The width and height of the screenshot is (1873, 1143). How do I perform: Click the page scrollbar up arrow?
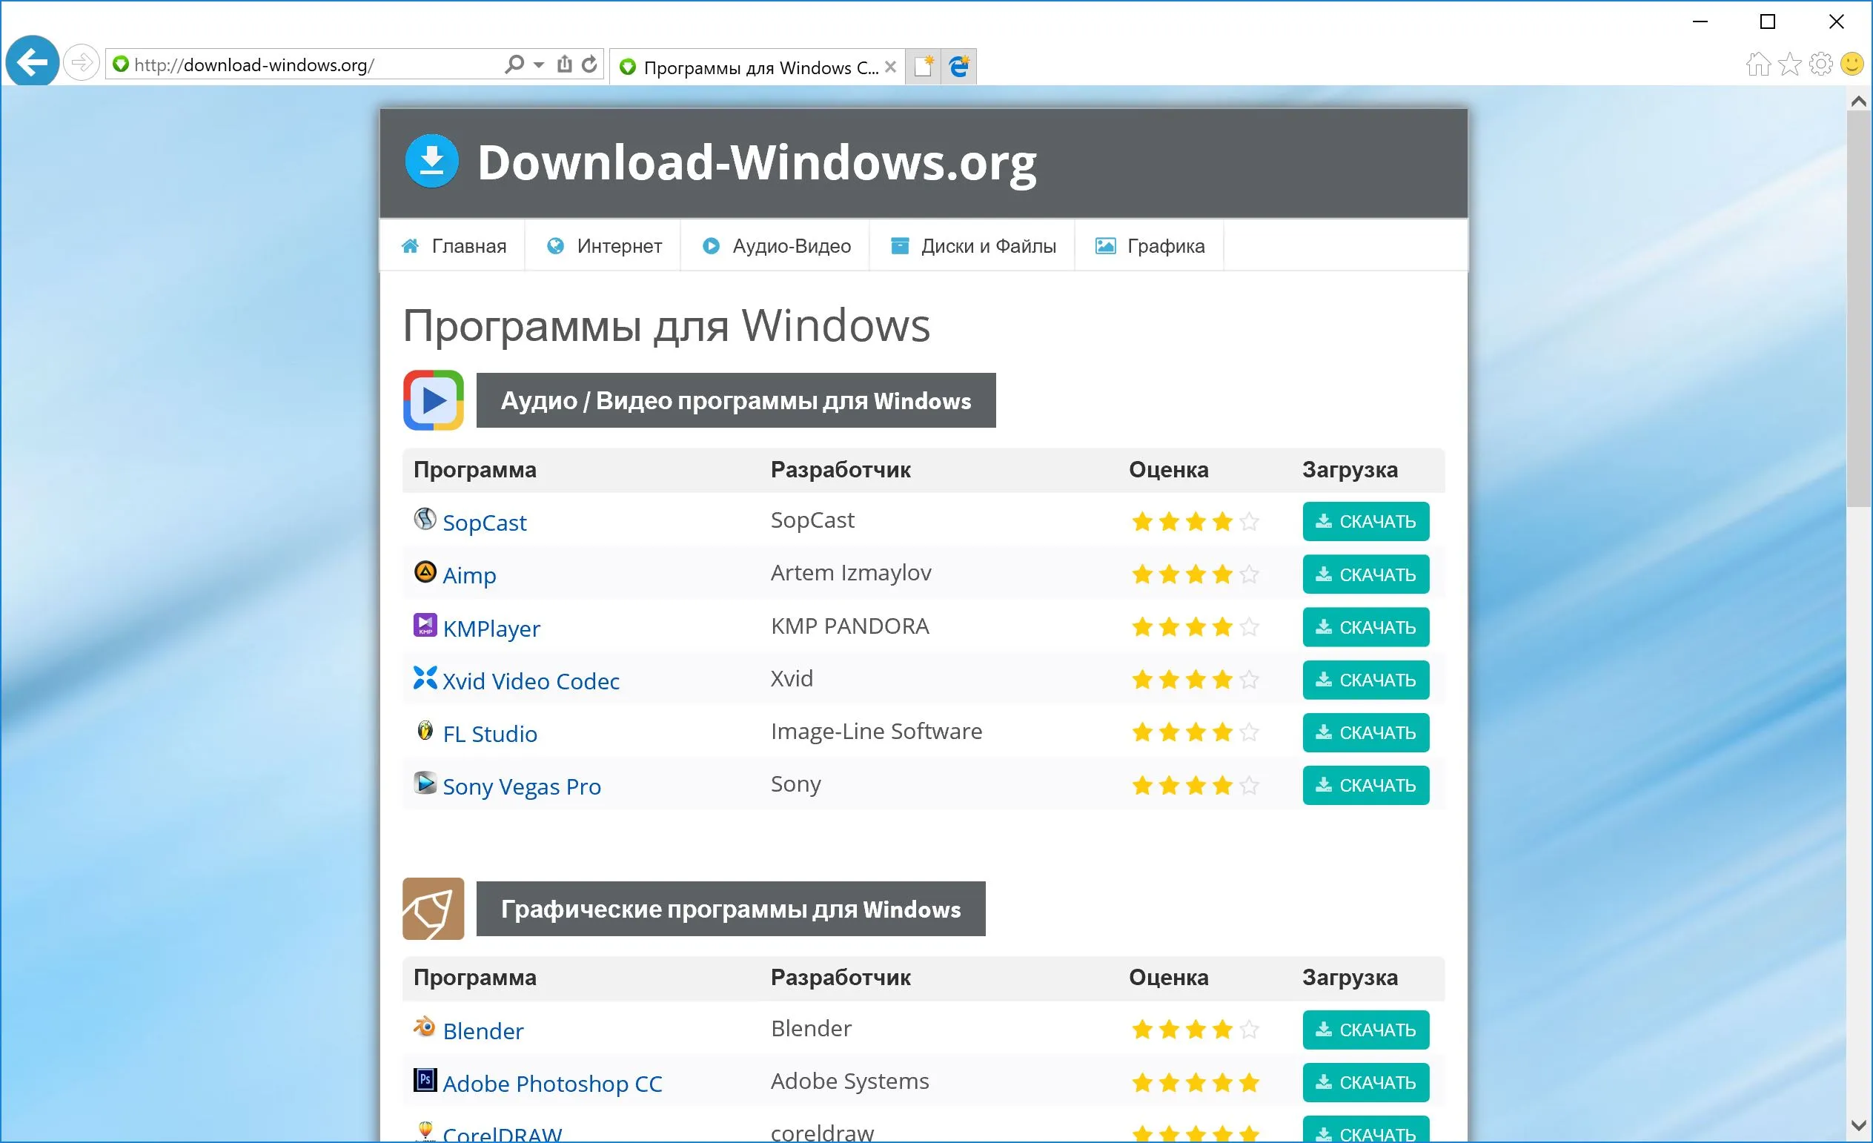(1860, 101)
